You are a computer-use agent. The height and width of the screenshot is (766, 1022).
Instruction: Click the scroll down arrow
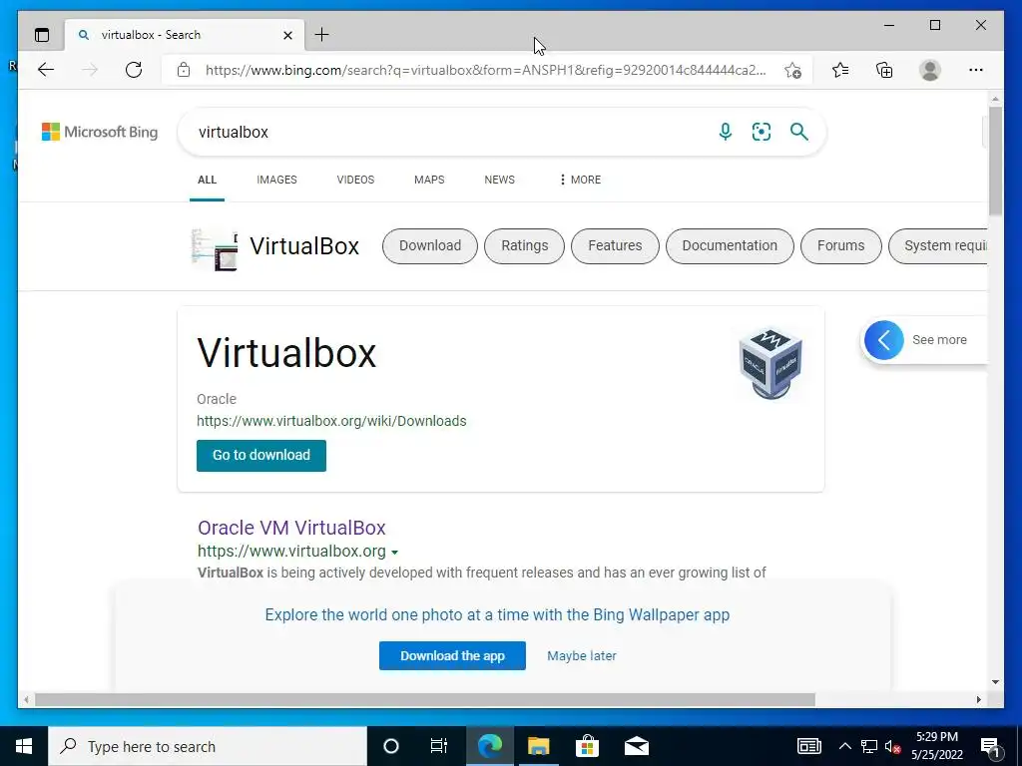click(x=995, y=682)
